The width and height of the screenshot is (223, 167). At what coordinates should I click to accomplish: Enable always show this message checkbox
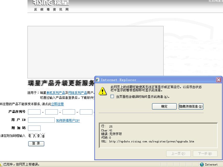[112, 96]
